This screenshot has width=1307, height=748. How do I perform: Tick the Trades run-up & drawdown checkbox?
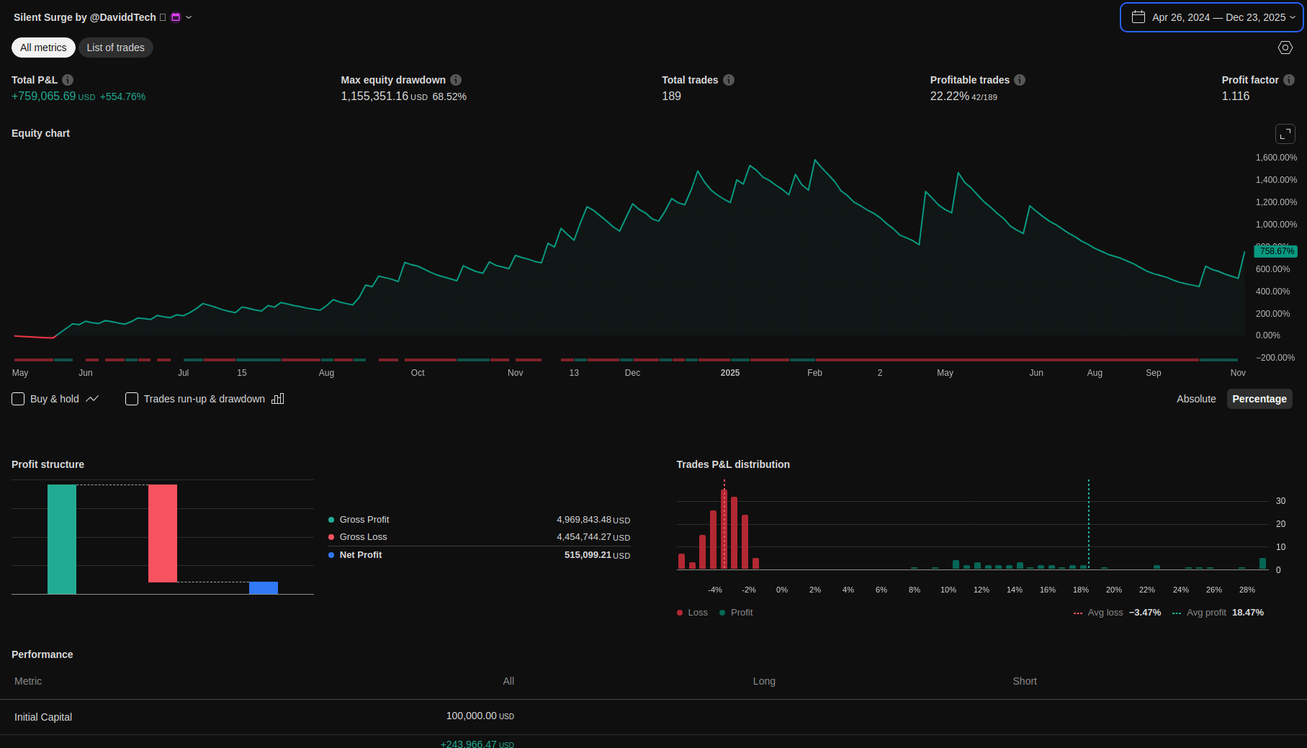point(132,399)
